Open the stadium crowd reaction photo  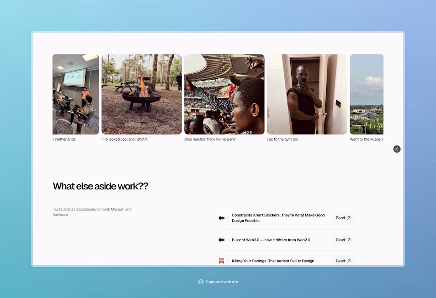coord(224,94)
